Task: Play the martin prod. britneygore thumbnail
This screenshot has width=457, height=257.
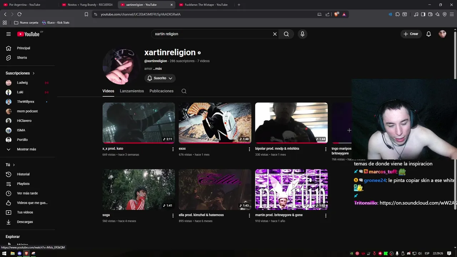Action: click(291, 190)
